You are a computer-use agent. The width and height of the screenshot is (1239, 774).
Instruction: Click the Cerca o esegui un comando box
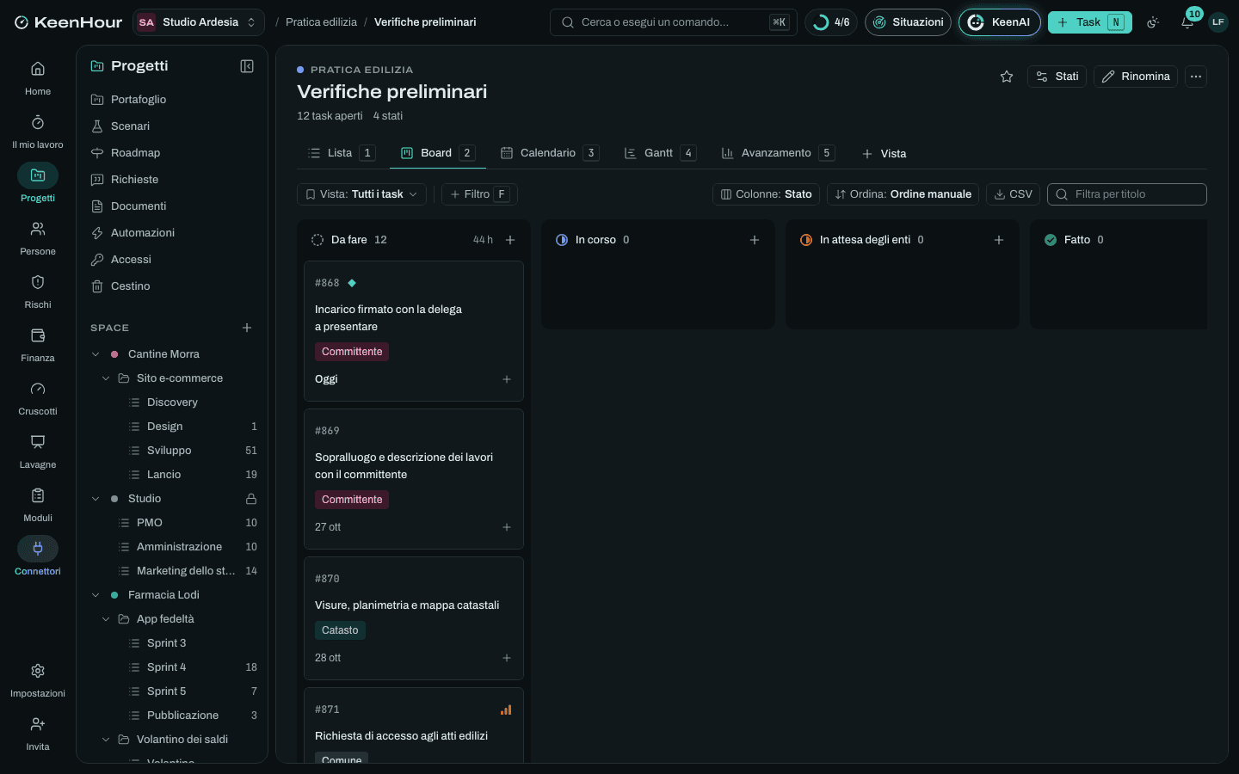pos(673,22)
